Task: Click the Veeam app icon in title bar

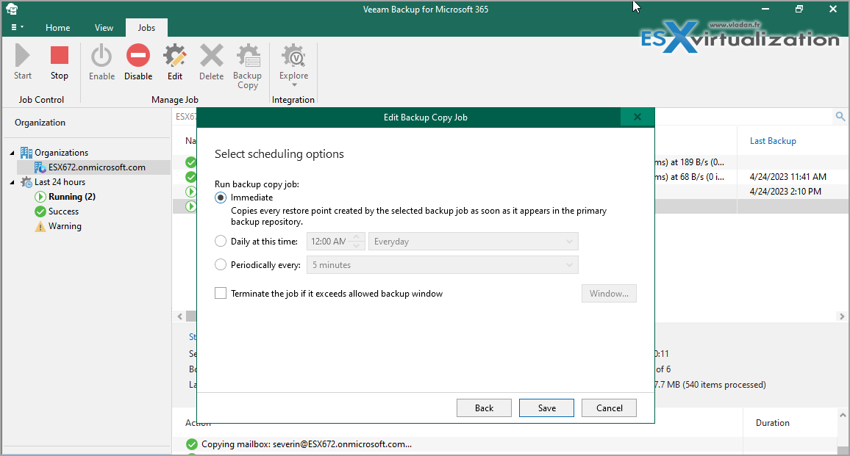Action: pos(11,9)
